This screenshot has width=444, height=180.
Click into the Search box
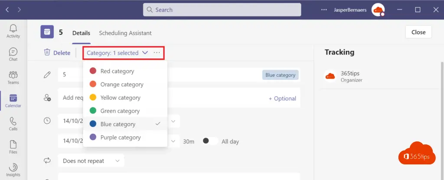click(x=222, y=10)
